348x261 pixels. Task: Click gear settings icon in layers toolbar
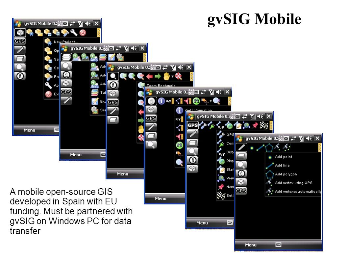point(120,57)
